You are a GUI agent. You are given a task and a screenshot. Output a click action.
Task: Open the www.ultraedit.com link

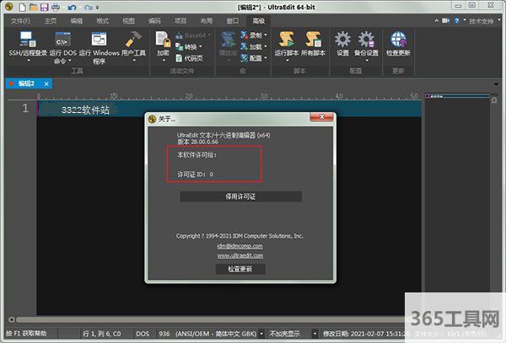click(240, 255)
